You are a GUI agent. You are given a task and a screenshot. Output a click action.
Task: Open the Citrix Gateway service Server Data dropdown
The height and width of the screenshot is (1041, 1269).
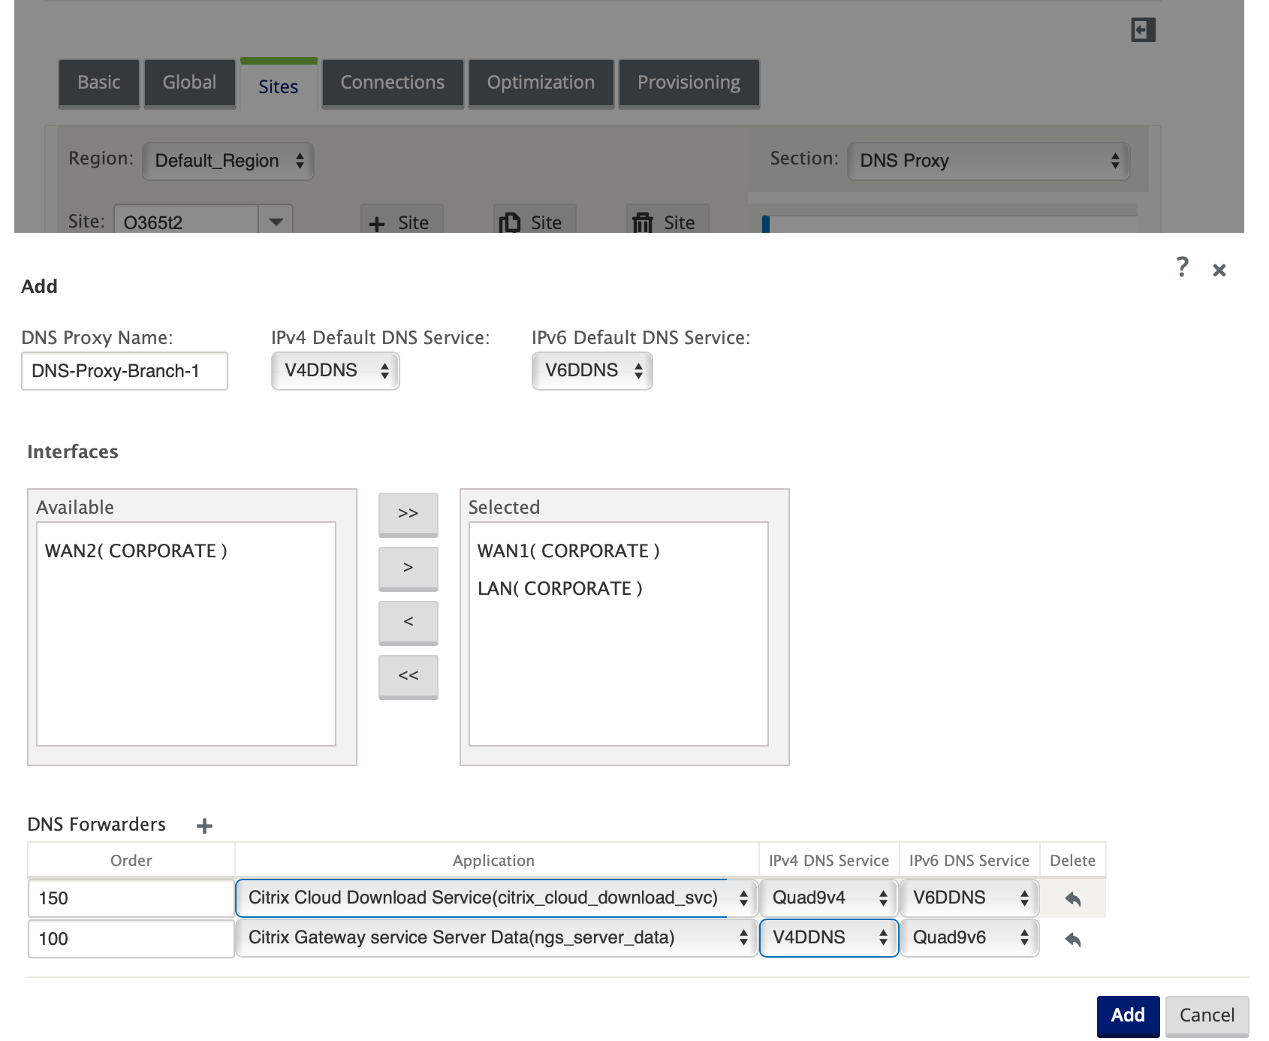point(496,938)
